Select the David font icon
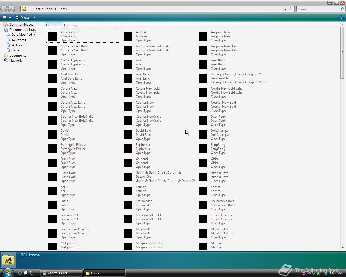This screenshot has width=346, height=277. pyautogui.click(x=53, y=135)
